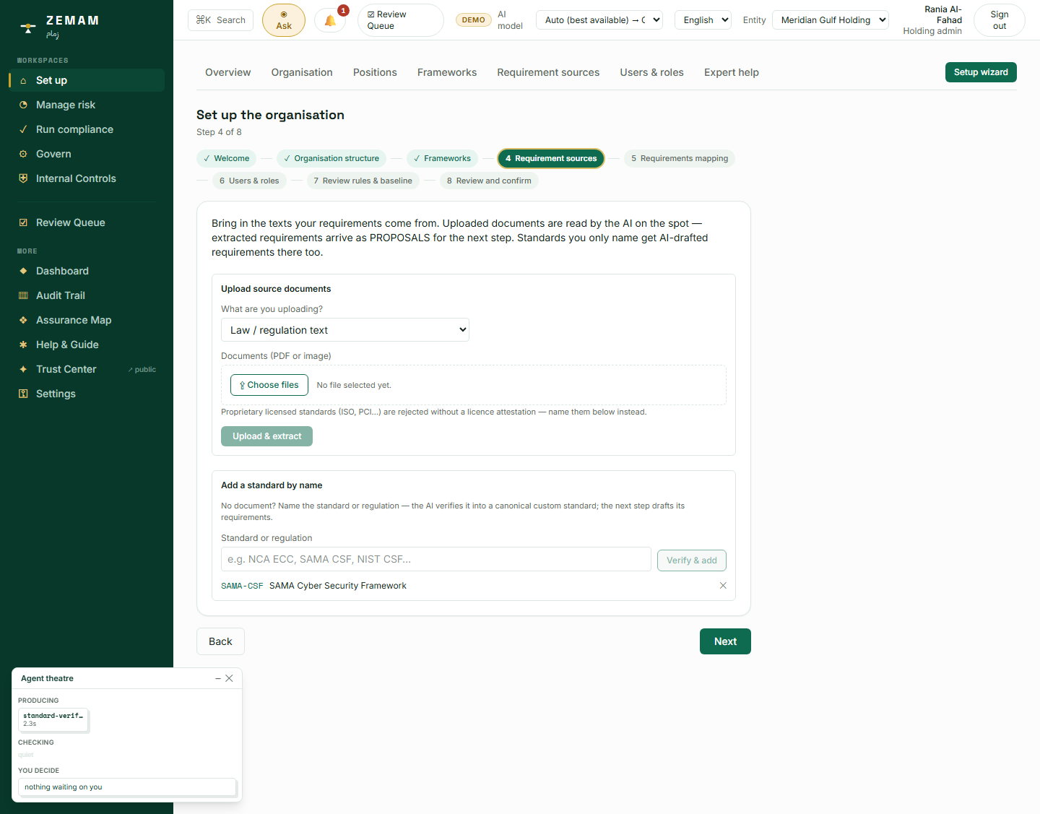
Task: Open the Audit Trail page
Action: [87, 295]
